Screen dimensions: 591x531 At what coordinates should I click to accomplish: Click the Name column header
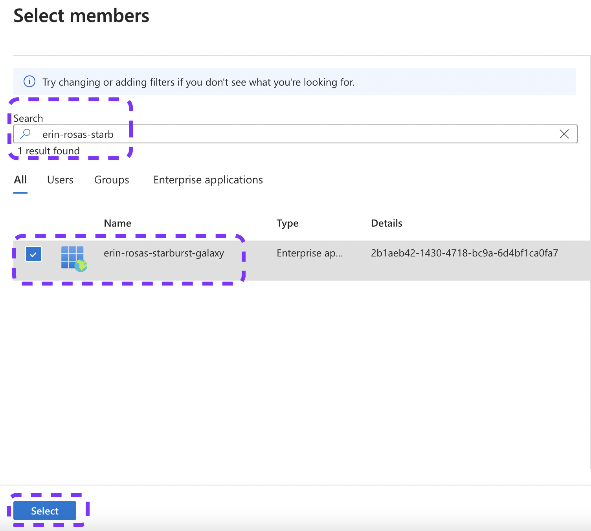117,223
